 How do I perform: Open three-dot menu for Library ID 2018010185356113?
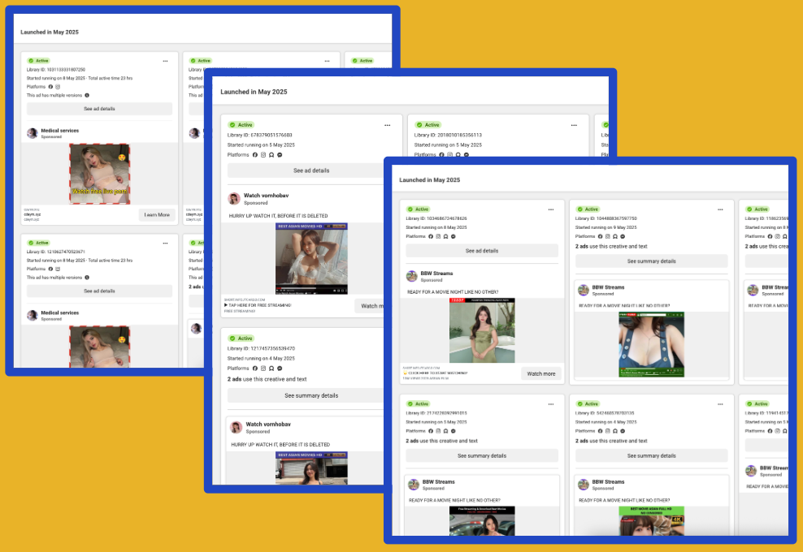(574, 125)
